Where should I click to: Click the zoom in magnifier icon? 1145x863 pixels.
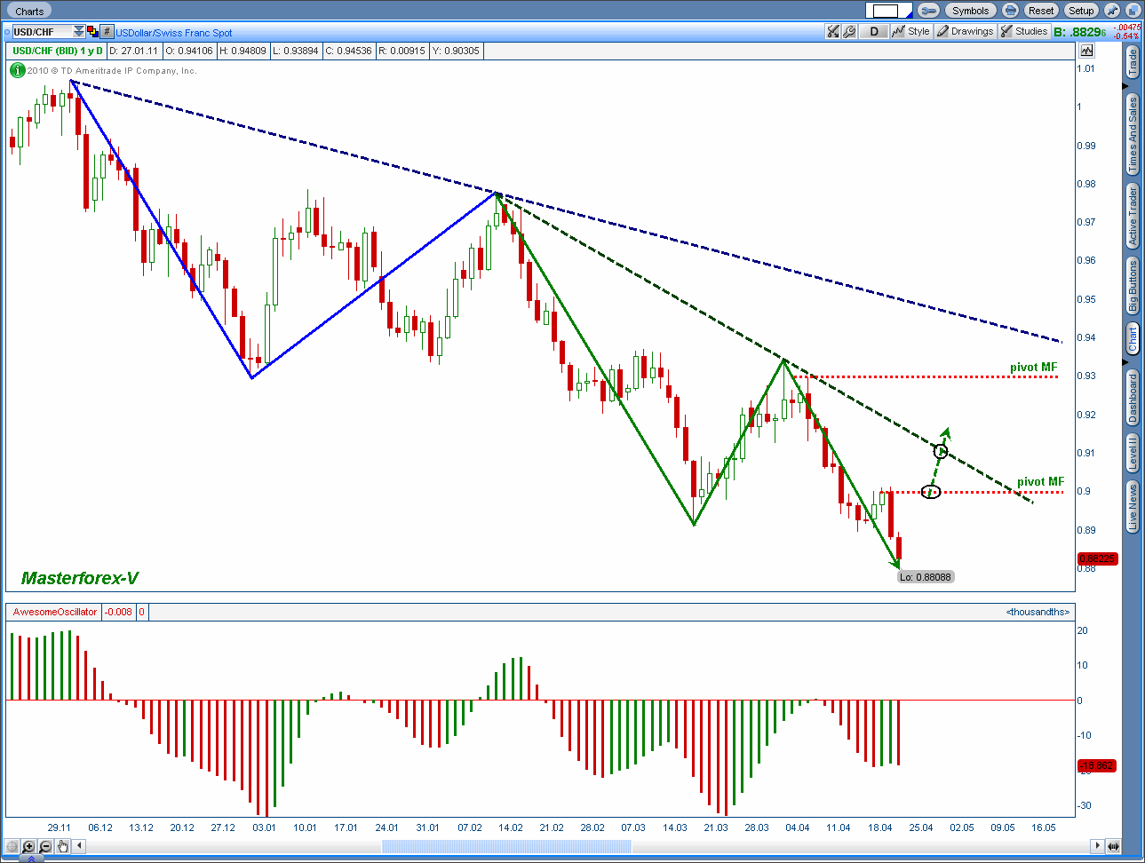tap(29, 846)
